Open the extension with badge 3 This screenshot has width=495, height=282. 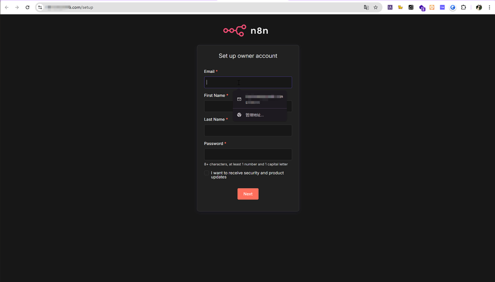point(422,8)
